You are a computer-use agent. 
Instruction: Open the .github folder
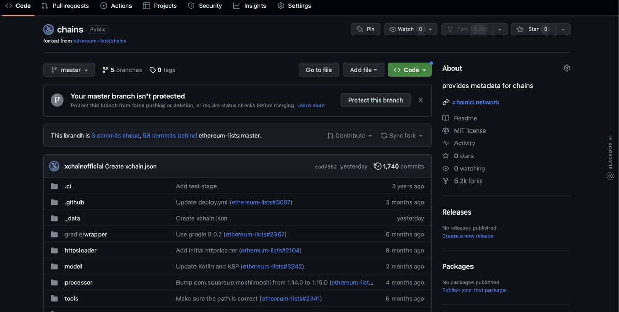tap(74, 202)
